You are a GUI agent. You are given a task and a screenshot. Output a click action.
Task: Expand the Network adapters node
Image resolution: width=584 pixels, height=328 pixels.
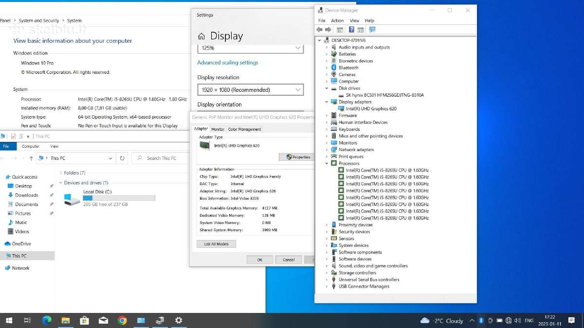(327, 150)
